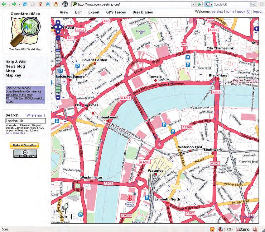Click the Blackfriars station label
The height and width of the screenshot is (232, 265).
tap(218, 75)
